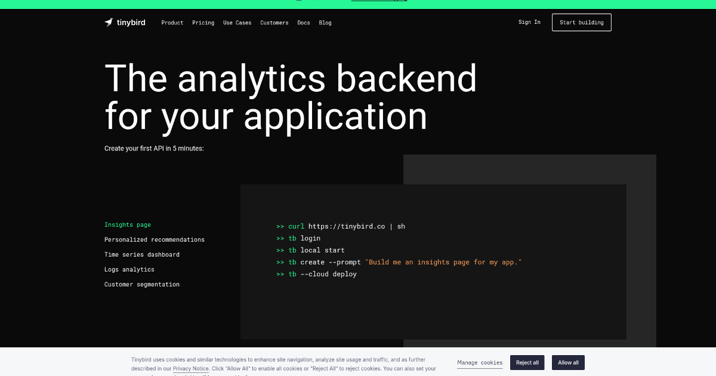This screenshot has width=716, height=376.
Task: Show the Time series dashboard example
Action: pos(141,255)
